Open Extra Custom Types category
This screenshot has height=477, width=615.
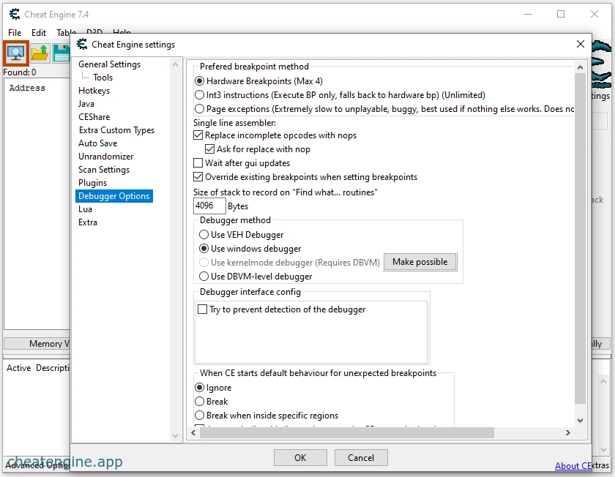pyautogui.click(x=116, y=130)
